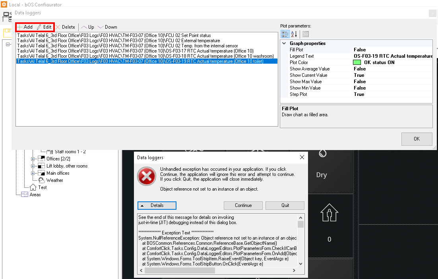Delete the selected data logger entry
Screen dimensions: 438x279
click(65, 27)
